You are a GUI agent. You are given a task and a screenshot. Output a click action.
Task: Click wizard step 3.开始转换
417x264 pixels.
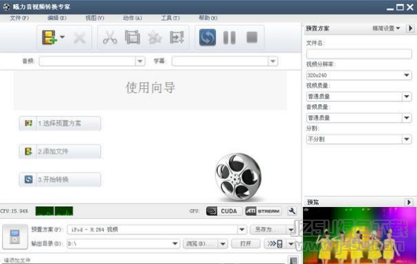[60, 180]
